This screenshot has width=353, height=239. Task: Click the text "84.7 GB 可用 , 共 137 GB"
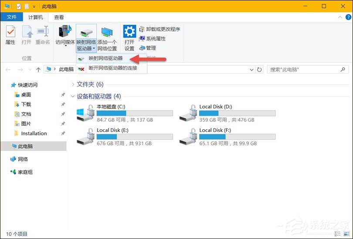[125, 120]
